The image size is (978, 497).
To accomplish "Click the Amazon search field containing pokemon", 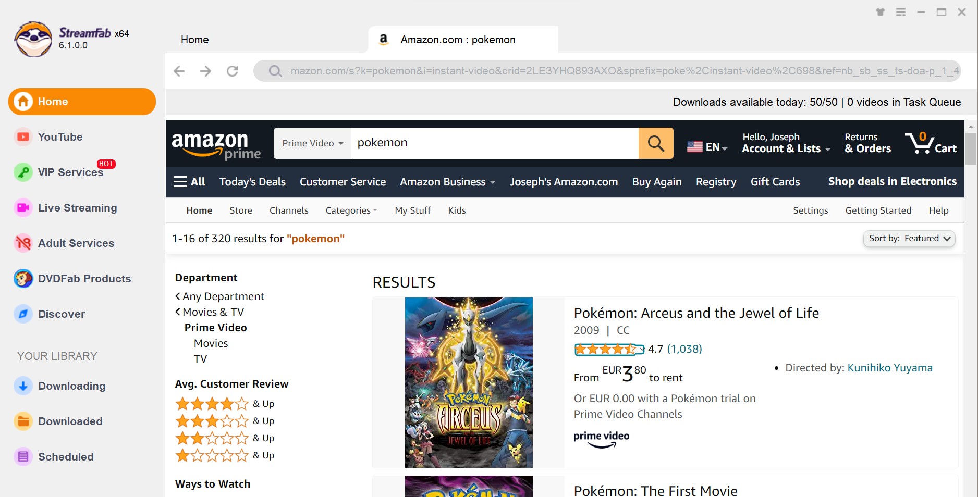I will [x=495, y=143].
